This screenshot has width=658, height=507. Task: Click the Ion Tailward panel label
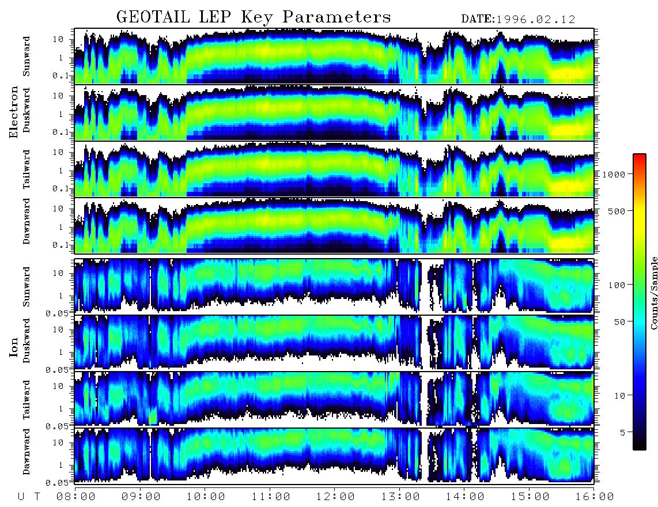click(x=27, y=399)
